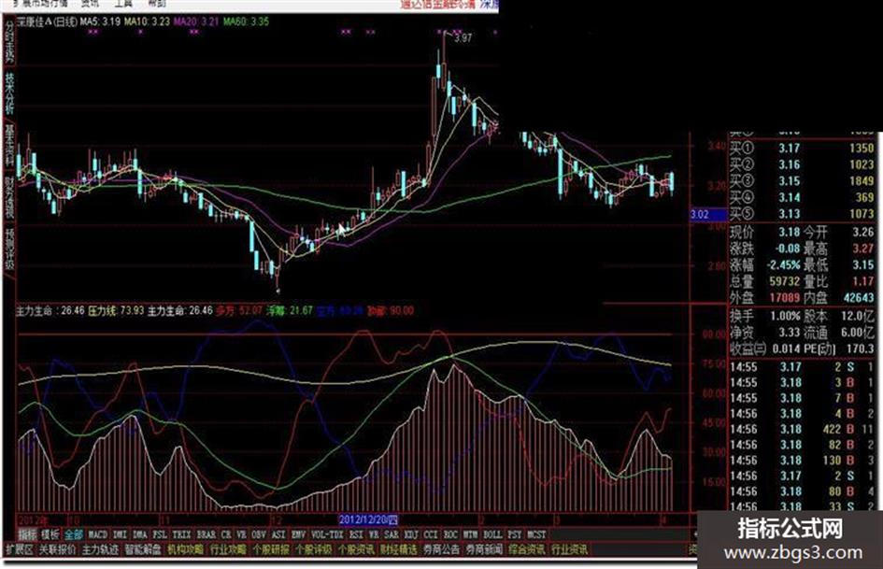Switch the sub-chart to the BRAR indicator
883x569 pixels.
pos(207,534)
